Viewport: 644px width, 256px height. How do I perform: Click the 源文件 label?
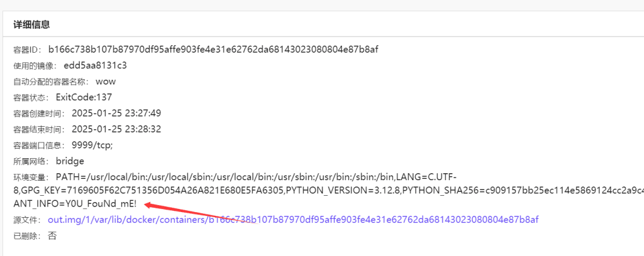click(27, 220)
